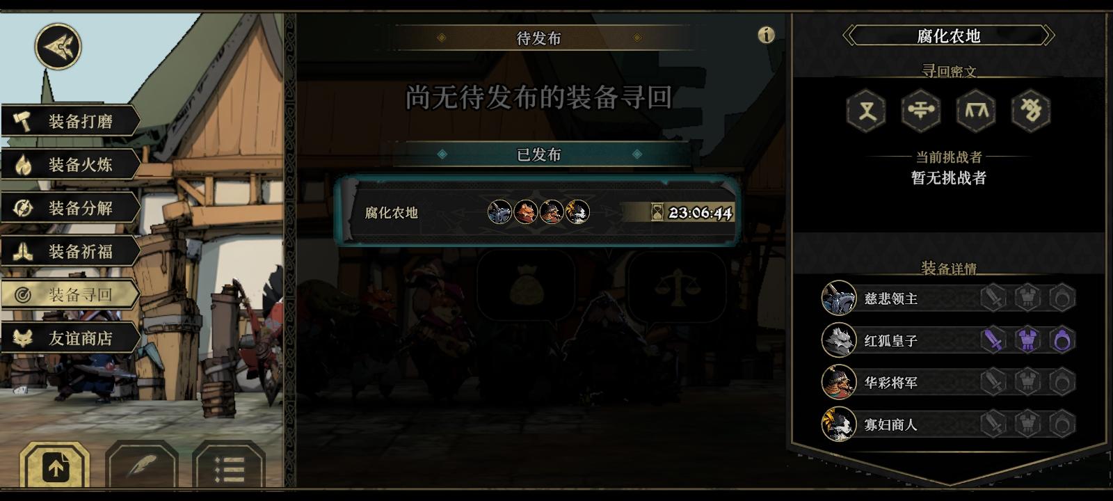Image resolution: width=1113 pixels, height=501 pixels.
Task: Next area arrow beside 腐化农地 title
Action: (x=1049, y=35)
